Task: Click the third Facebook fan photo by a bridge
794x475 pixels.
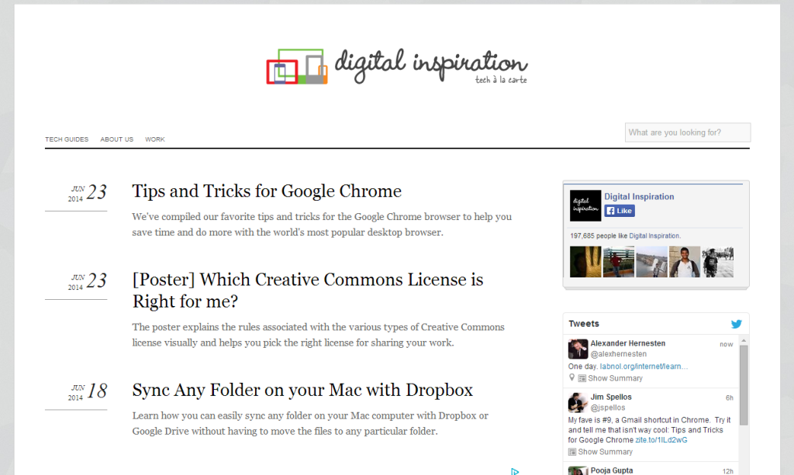Action: coord(651,262)
